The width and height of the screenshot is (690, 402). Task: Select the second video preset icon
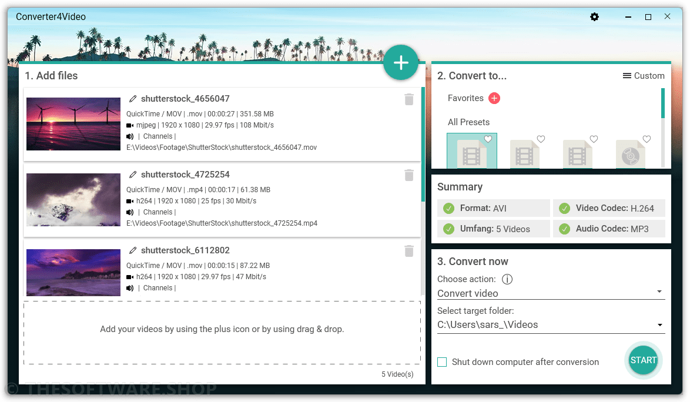click(x=524, y=154)
